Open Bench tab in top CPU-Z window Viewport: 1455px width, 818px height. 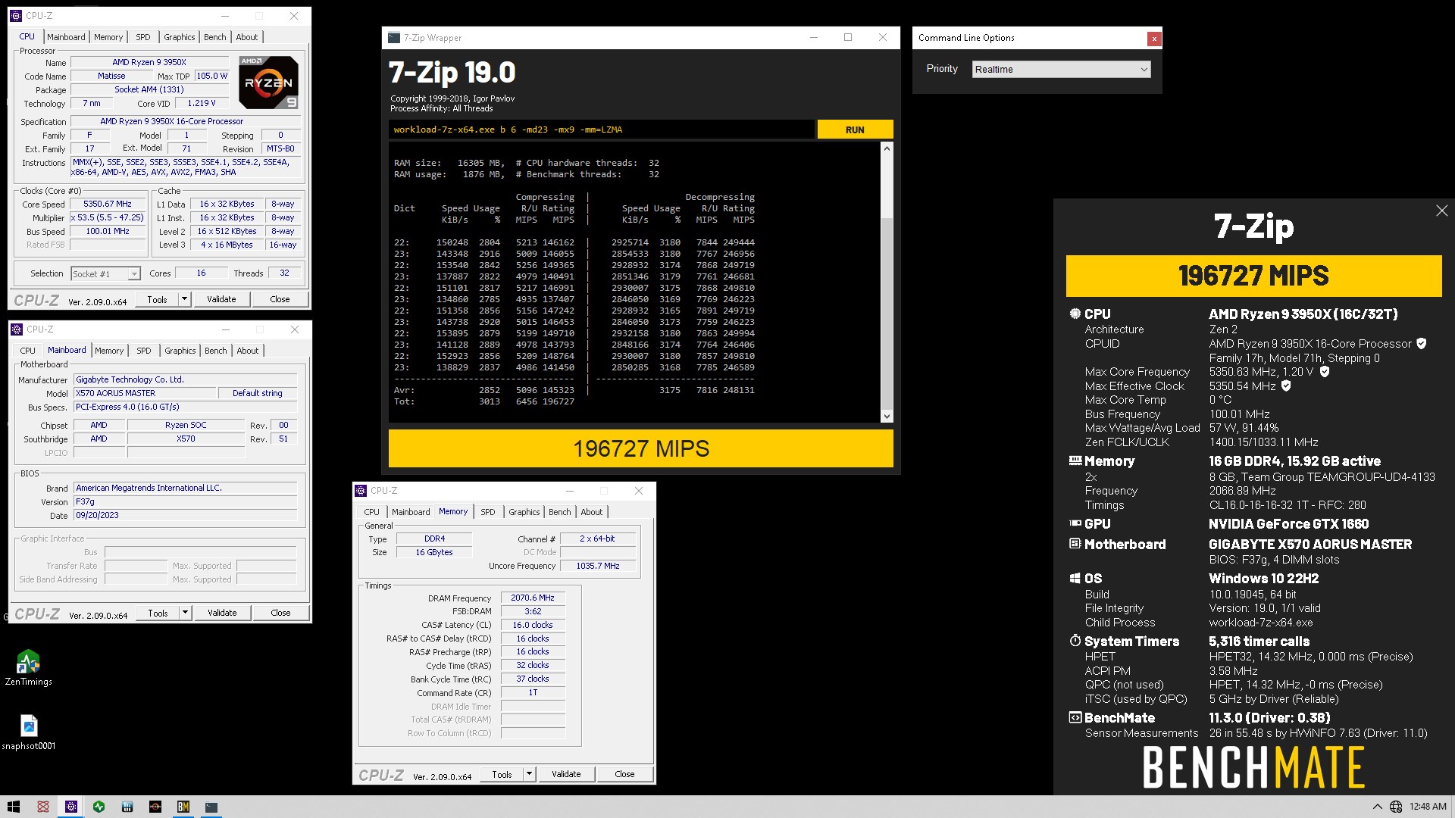pyautogui.click(x=215, y=37)
